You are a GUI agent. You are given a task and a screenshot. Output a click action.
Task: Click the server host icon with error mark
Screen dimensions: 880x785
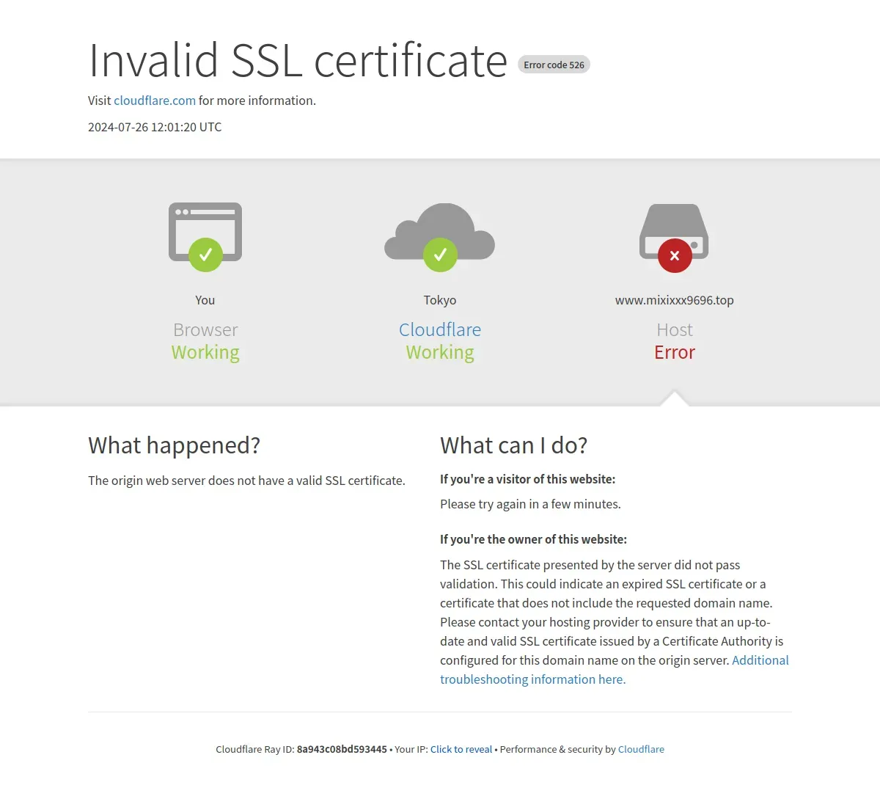[674, 238]
